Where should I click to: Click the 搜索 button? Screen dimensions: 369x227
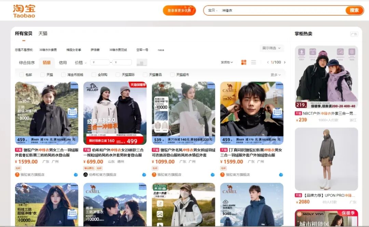click(354, 10)
